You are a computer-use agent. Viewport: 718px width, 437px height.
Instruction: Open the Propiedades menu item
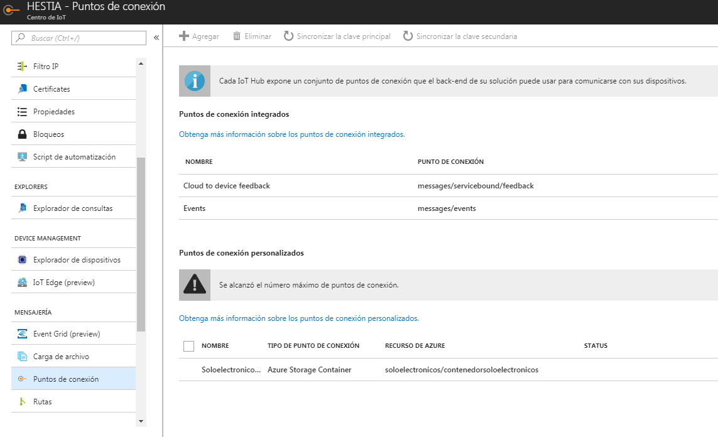(x=54, y=112)
